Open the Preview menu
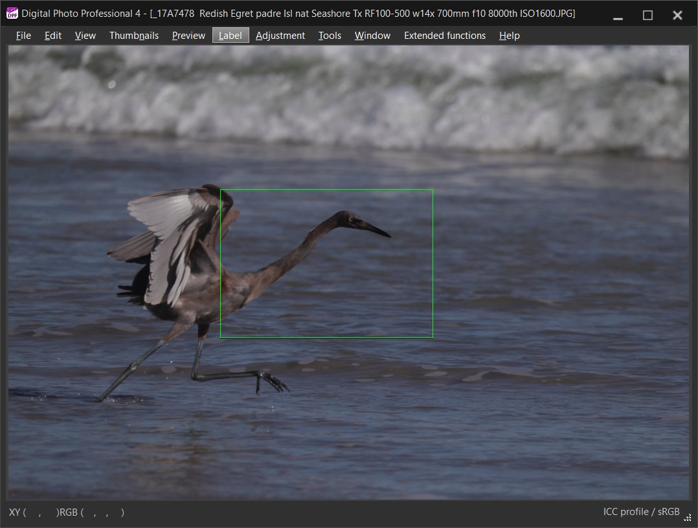This screenshot has width=698, height=528. (x=188, y=36)
